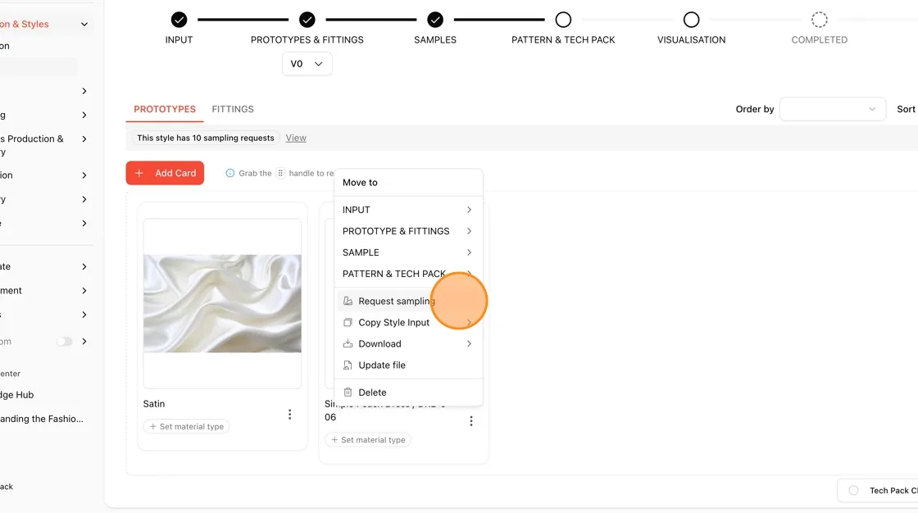
Task: Click the INPUT step checkmark circle
Action: click(180, 20)
